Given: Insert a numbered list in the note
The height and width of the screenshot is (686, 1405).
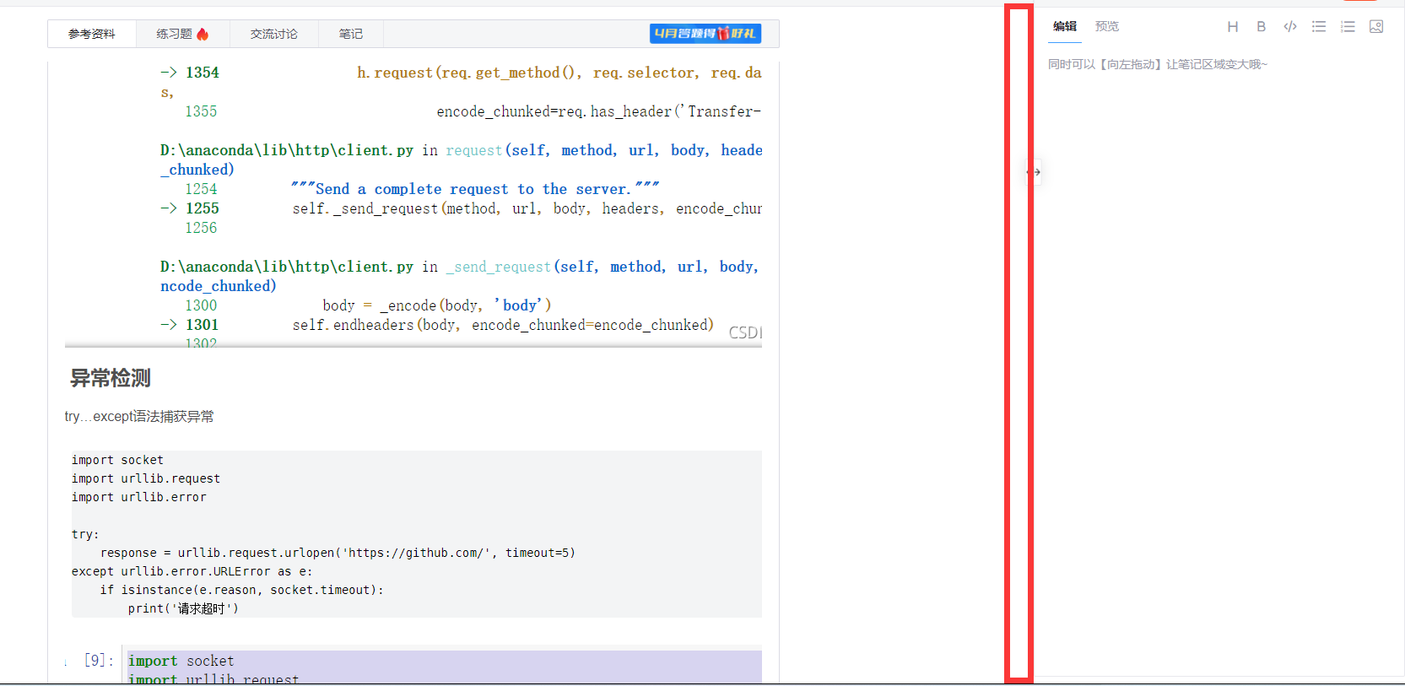Looking at the screenshot, I should (1348, 27).
